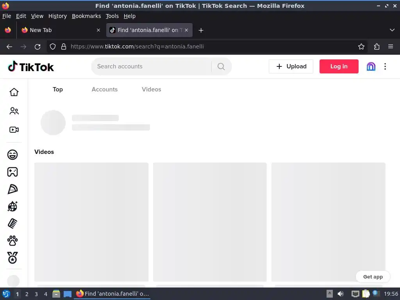Close the New Tab tab
This screenshot has width=400, height=300.
tap(98, 30)
